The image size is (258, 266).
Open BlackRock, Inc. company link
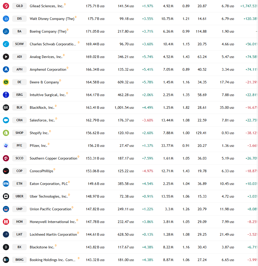[x=42, y=107]
